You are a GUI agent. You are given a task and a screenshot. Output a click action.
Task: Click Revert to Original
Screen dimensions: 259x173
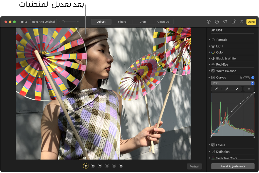coord(43,21)
